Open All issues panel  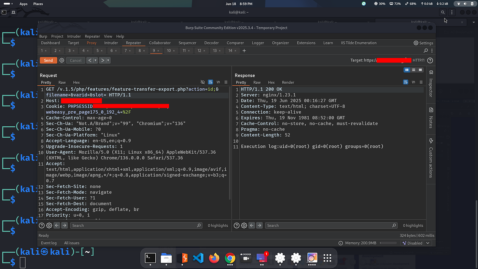[x=72, y=243]
